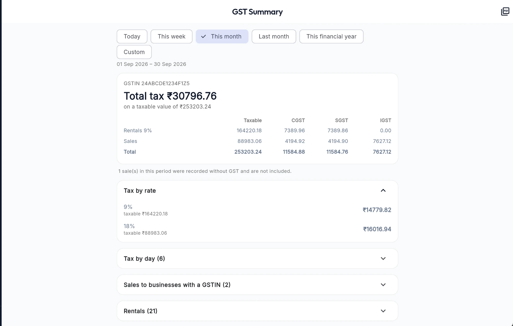Click the Sales CGST value 4194.92
Screen dimensions: 513x326
point(295,141)
